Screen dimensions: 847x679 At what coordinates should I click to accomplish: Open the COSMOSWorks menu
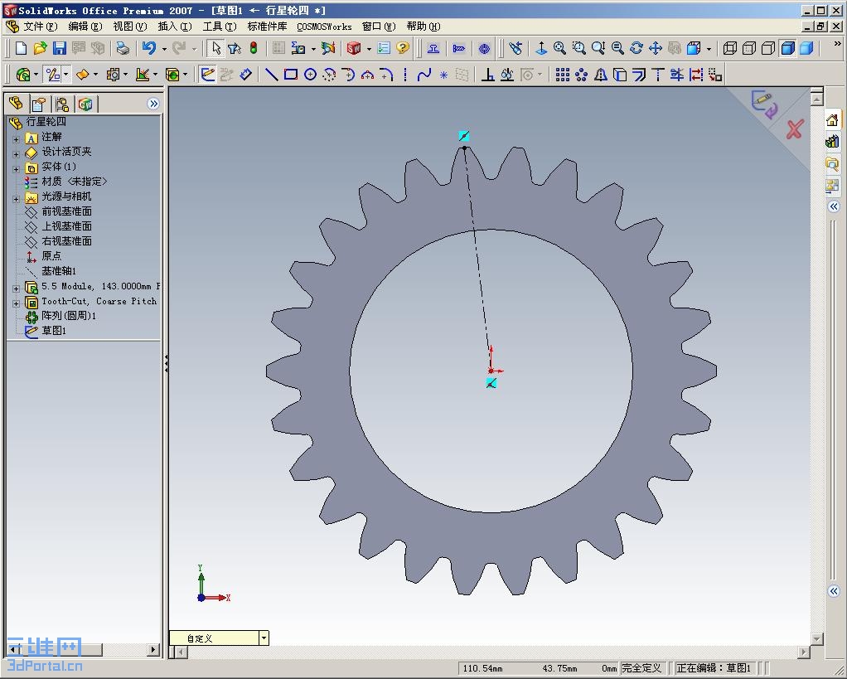324,27
